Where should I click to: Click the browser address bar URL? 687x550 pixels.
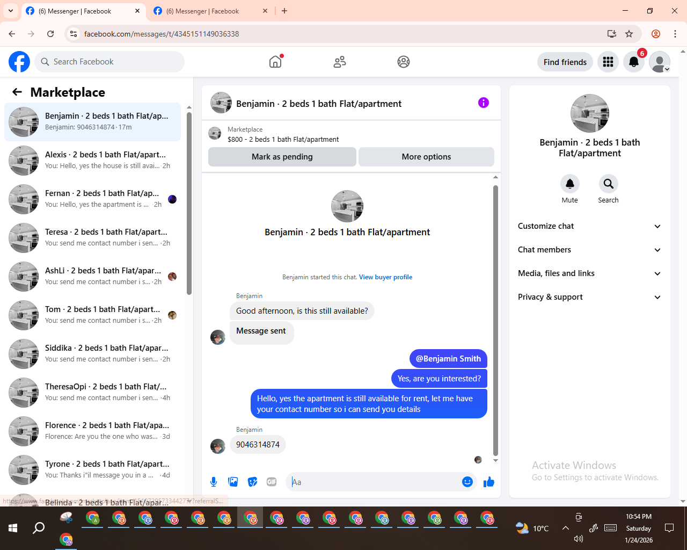point(162,34)
